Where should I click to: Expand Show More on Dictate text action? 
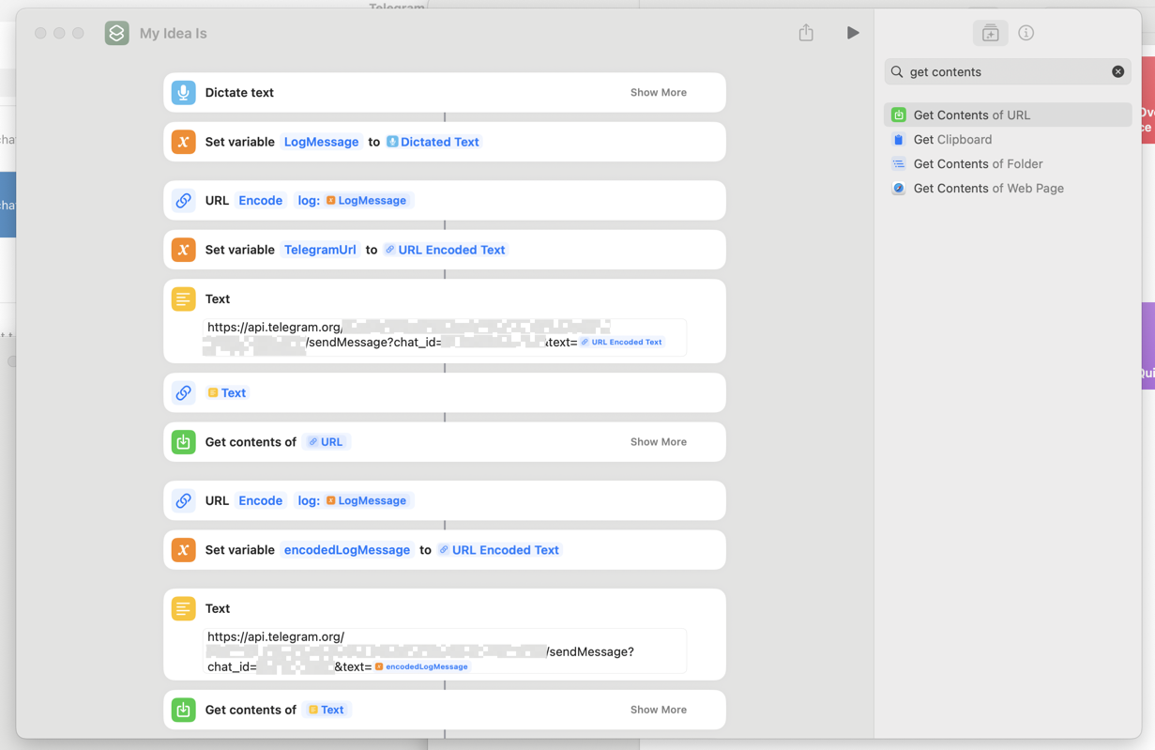[x=658, y=92]
